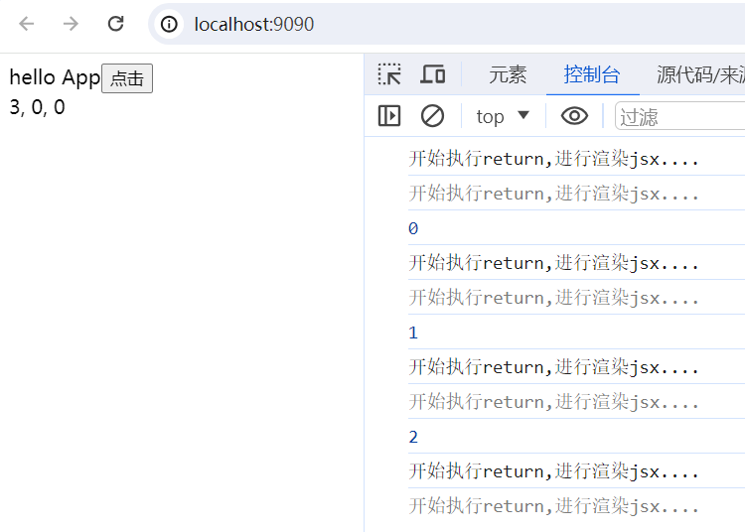The image size is (745, 532).
Task: Go back with the browser back arrow
Action: pyautogui.click(x=27, y=24)
